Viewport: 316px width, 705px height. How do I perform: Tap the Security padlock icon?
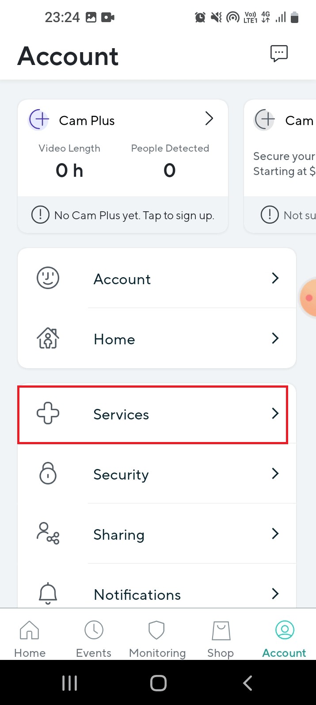pyautogui.click(x=48, y=473)
